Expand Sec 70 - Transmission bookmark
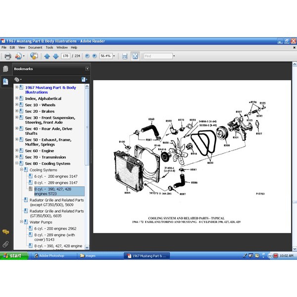 pyautogui.click(x=17, y=157)
